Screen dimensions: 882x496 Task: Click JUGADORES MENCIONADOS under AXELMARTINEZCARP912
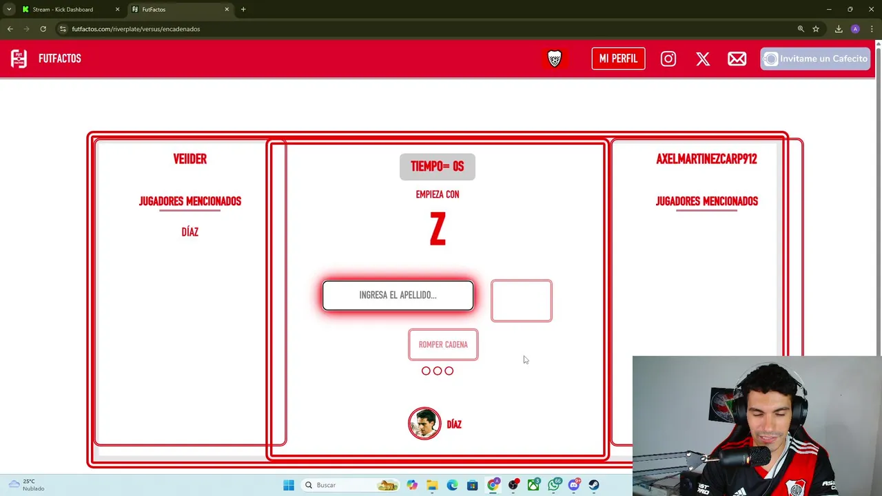(x=707, y=201)
